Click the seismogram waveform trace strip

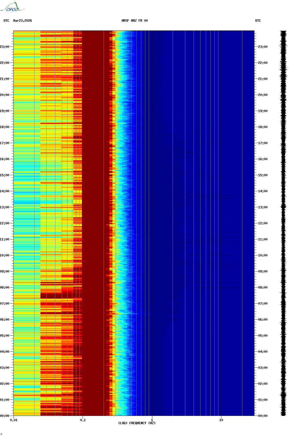[x=283, y=223]
